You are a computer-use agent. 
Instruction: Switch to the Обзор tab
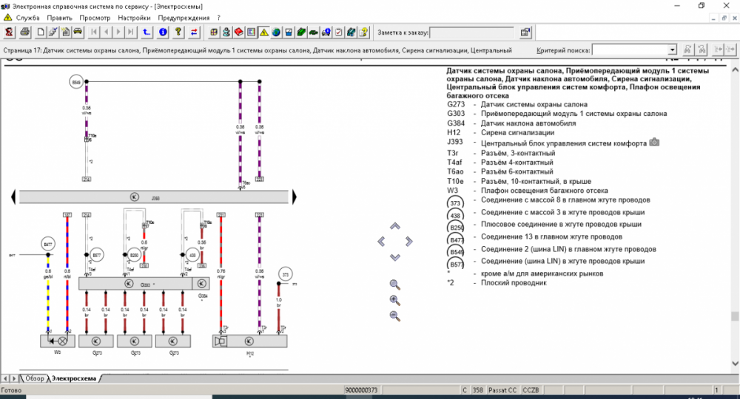point(34,378)
